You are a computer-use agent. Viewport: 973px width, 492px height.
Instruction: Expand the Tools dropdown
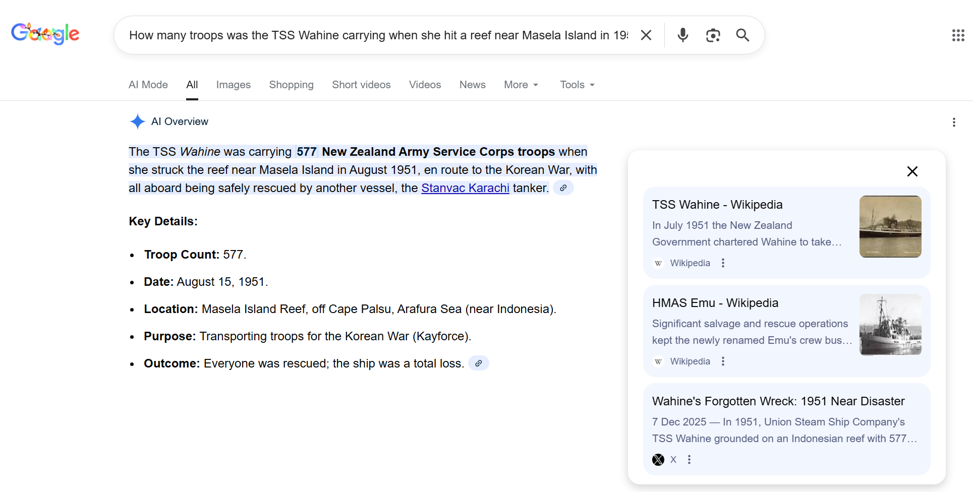(577, 85)
